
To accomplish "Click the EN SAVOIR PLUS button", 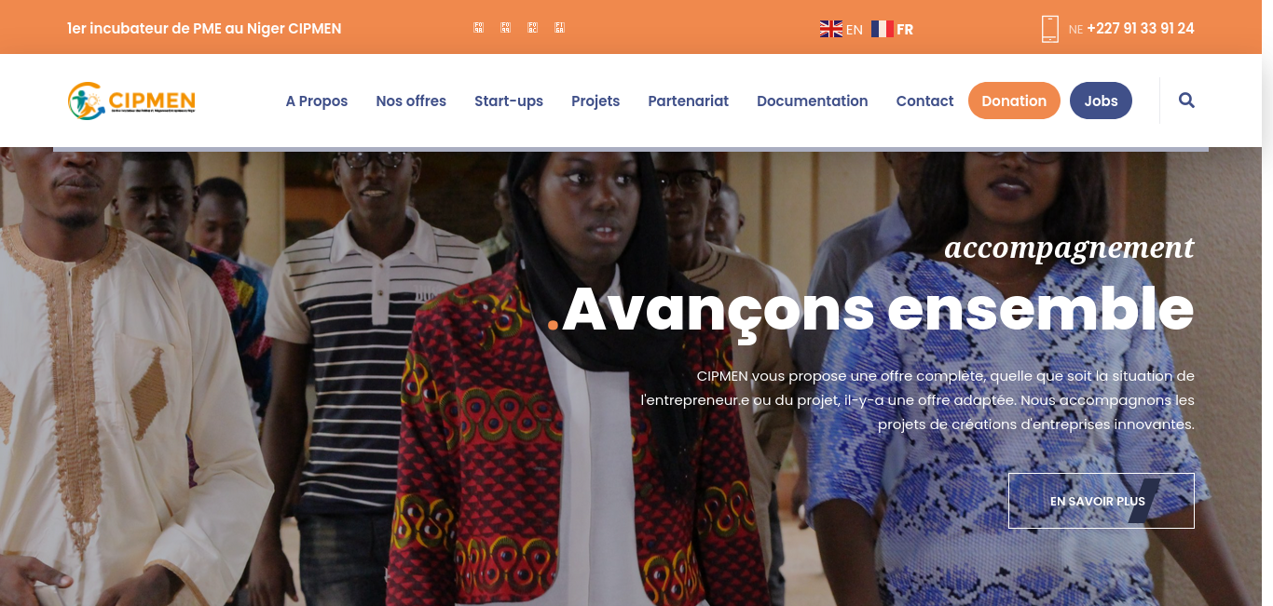I will coord(1102,501).
